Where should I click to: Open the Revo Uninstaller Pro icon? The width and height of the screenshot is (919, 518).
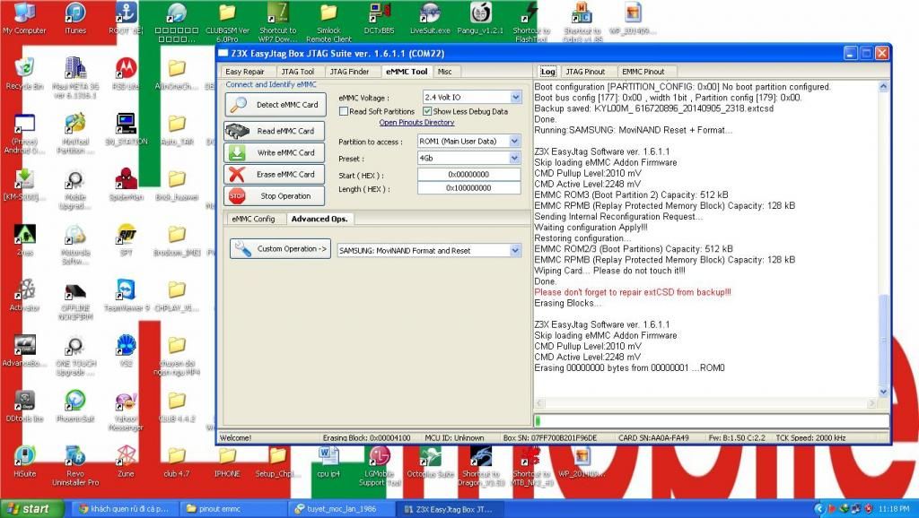pyautogui.click(x=75, y=466)
